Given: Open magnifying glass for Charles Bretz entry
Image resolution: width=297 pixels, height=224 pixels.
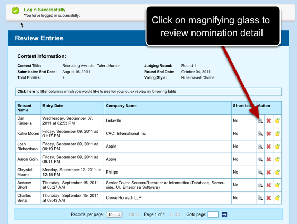Looking at the screenshot, I should click(x=260, y=198).
